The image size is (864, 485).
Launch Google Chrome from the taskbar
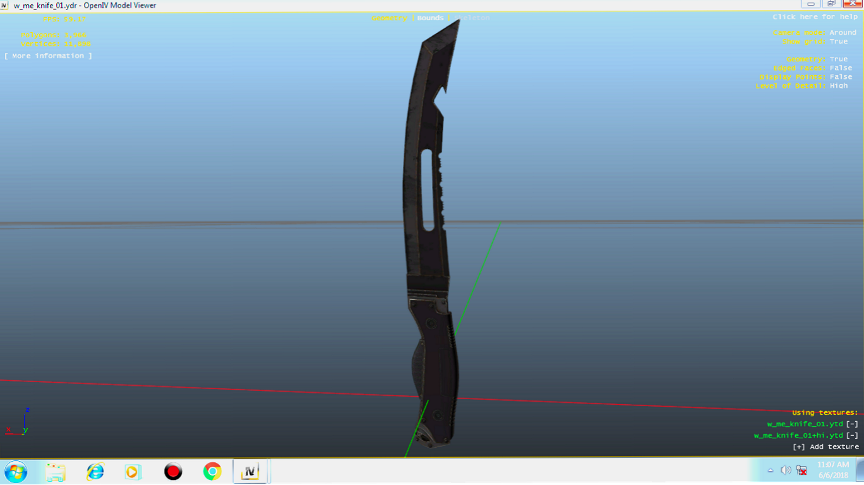(212, 472)
